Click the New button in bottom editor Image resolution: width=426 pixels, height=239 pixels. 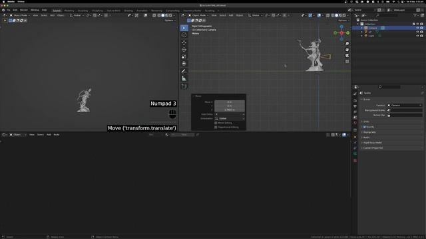184,135
